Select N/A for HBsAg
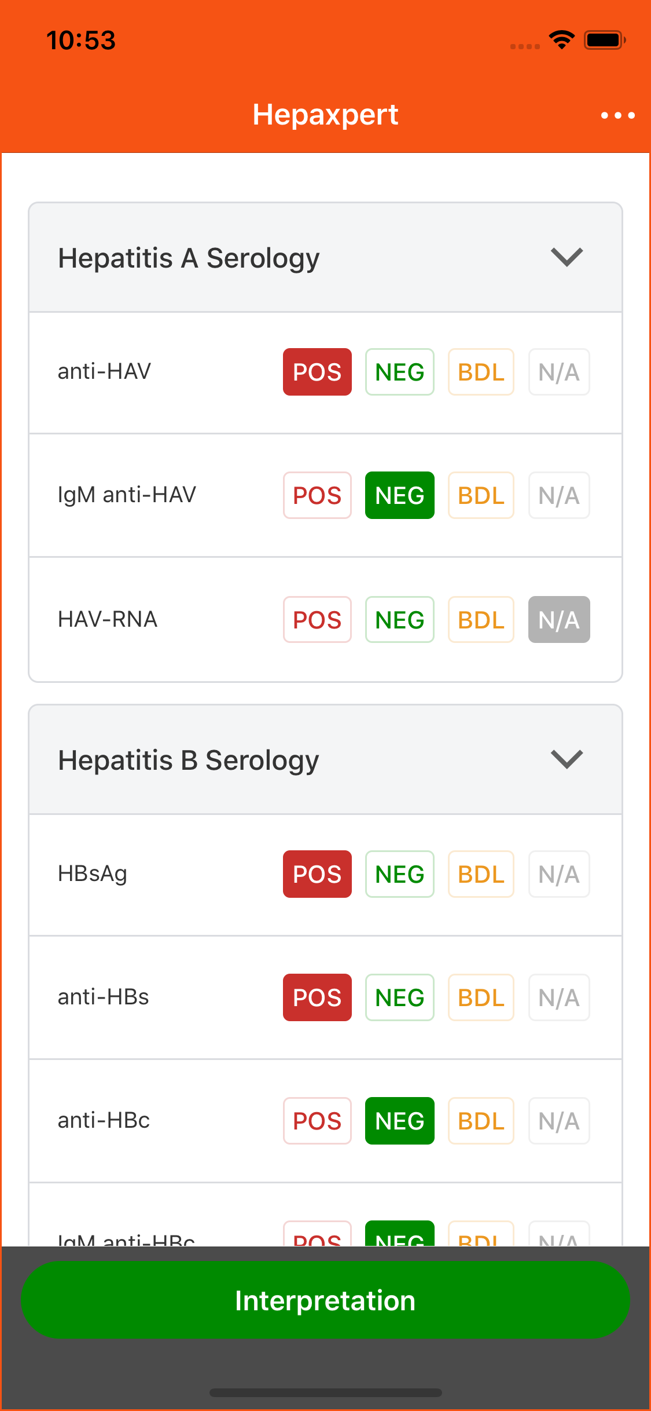651x1411 pixels. 558,874
